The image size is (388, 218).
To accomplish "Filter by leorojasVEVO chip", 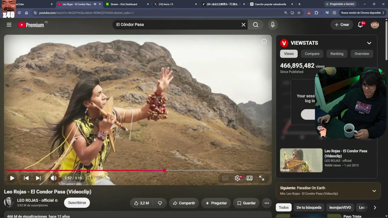I will pos(340,207).
